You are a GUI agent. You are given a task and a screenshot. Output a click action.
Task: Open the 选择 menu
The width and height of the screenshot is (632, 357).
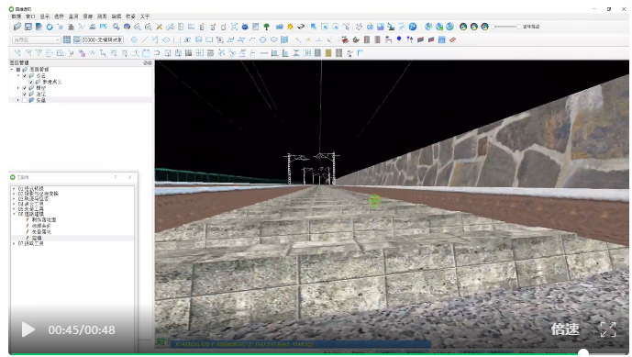pyautogui.click(x=60, y=17)
